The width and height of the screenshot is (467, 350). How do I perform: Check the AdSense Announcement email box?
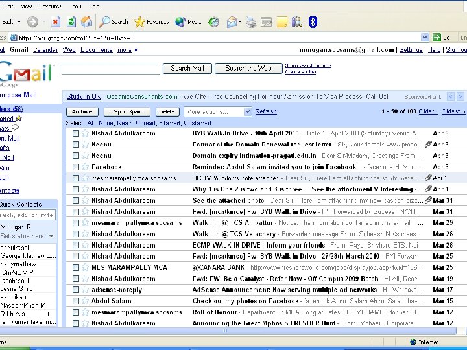click(76, 290)
